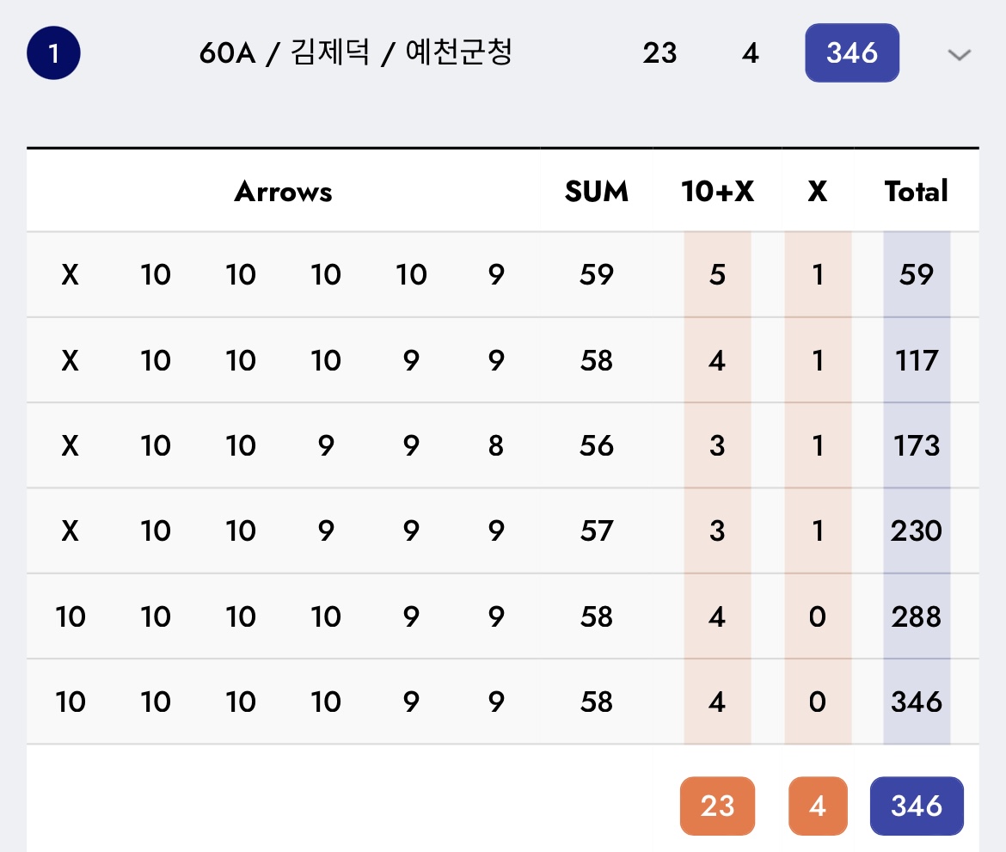This screenshot has width=1006, height=852.
Task: Click the running total 230
Action: (916, 530)
